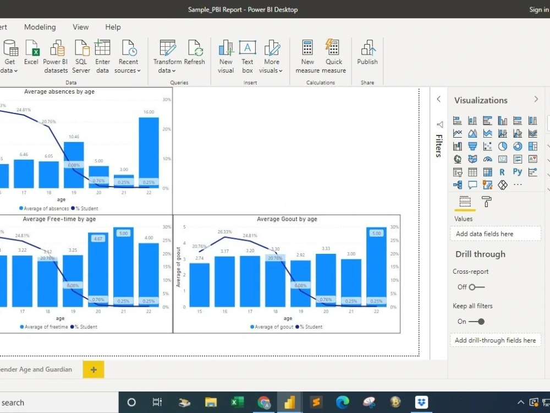This screenshot has width=550, height=413.
Task: Open the Modeling menu
Action: tap(40, 26)
